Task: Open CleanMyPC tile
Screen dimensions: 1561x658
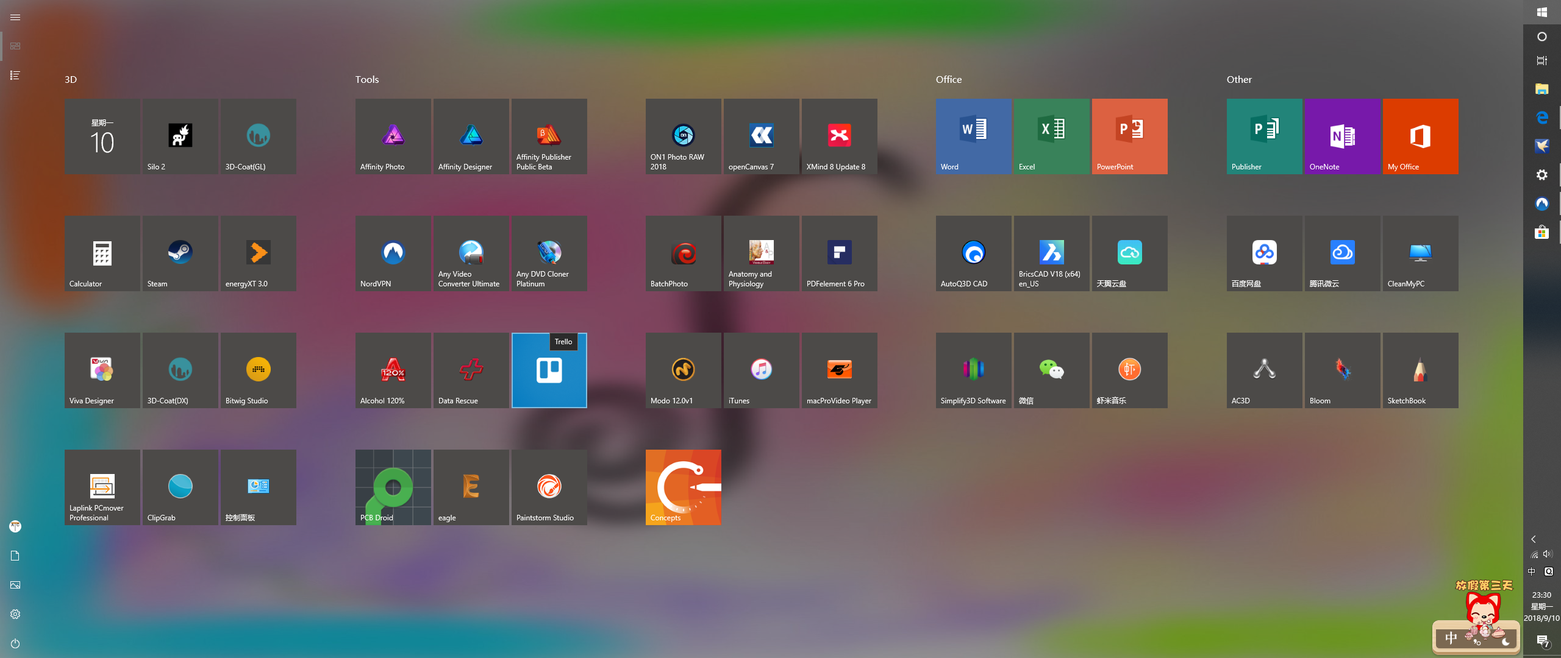Action: 1420,253
